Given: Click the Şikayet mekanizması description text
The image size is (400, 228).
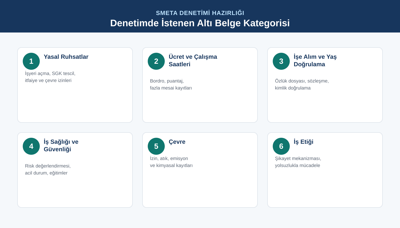Looking at the screenshot, I should (298, 162).
